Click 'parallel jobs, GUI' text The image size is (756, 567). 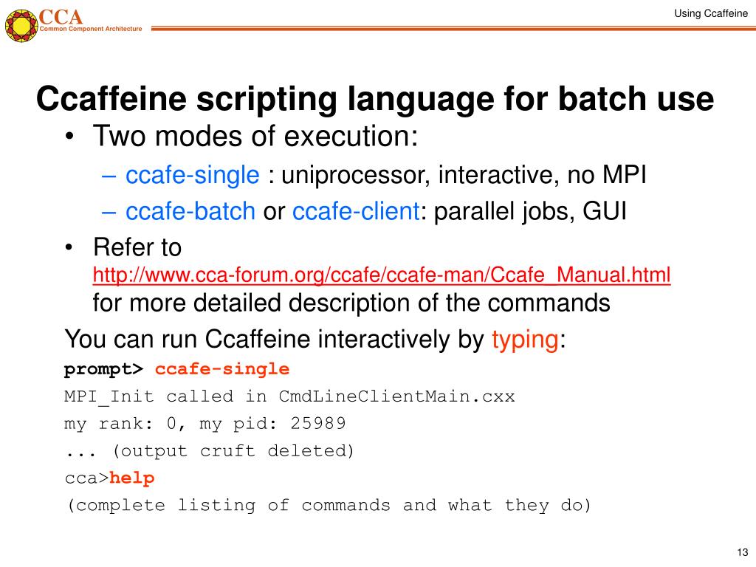coord(530,211)
